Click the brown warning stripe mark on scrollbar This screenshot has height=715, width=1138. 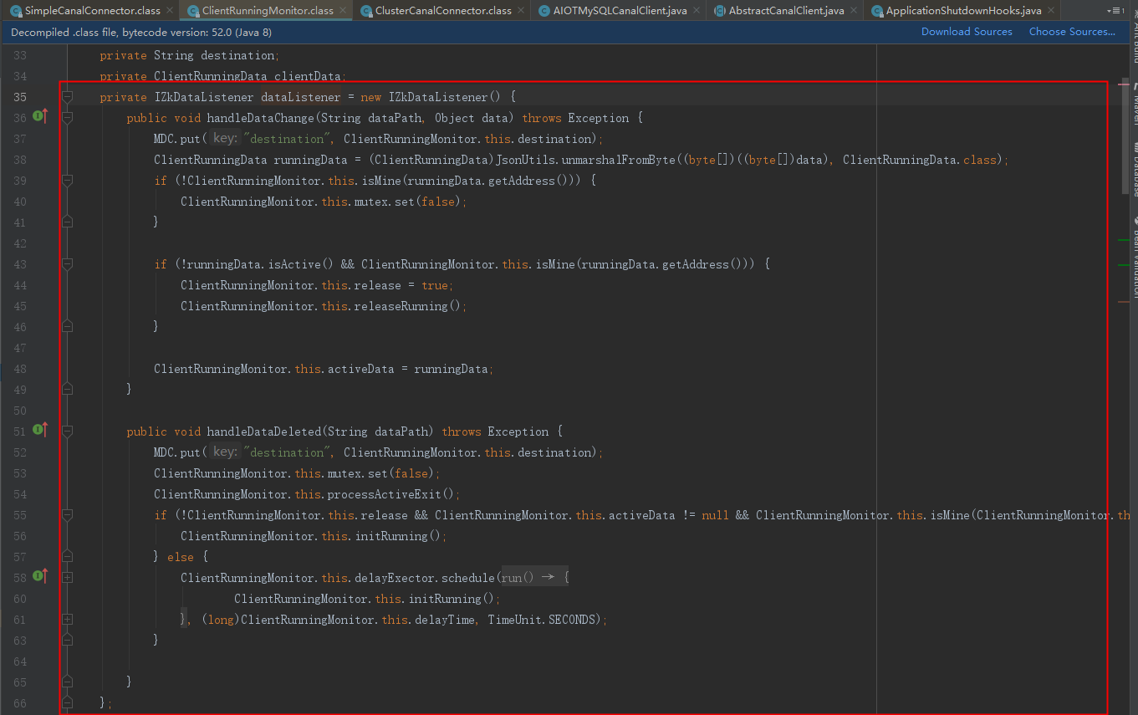(1123, 302)
